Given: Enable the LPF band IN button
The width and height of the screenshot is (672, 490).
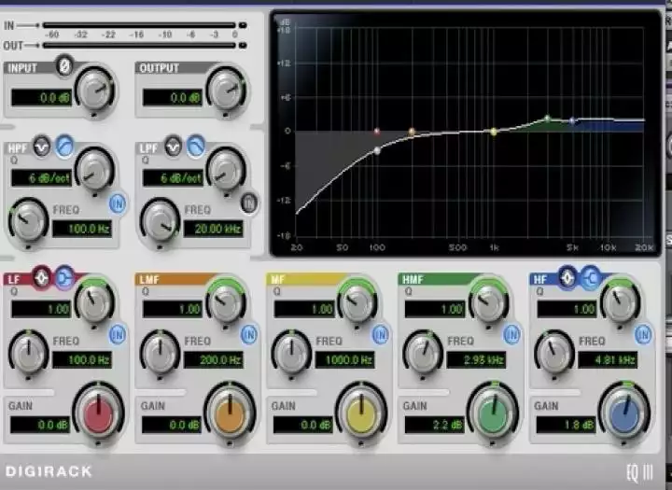Looking at the screenshot, I should pos(249,203).
